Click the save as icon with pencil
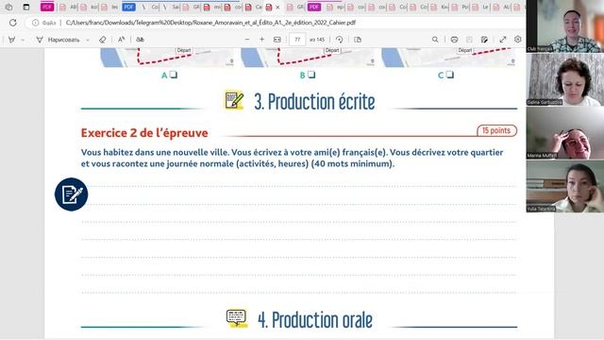 [484, 40]
